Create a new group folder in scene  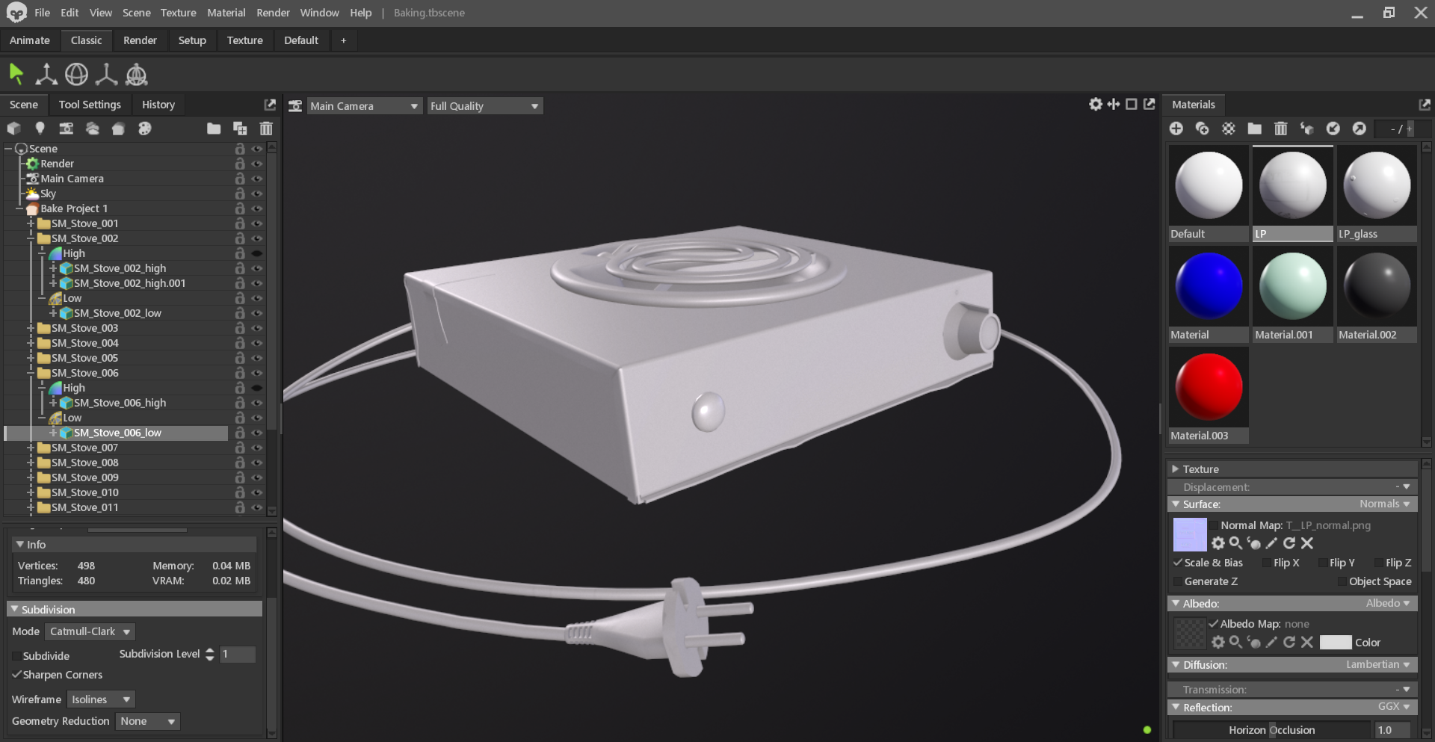[214, 129]
